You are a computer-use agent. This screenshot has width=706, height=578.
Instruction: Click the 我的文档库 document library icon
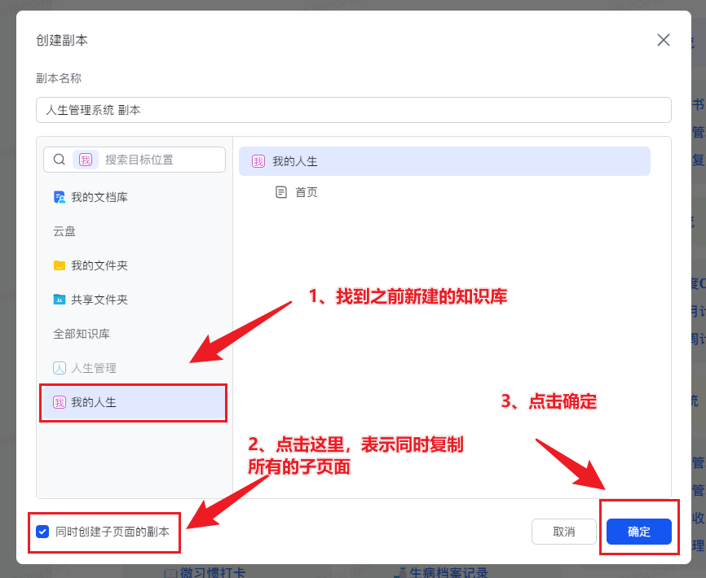click(60, 197)
